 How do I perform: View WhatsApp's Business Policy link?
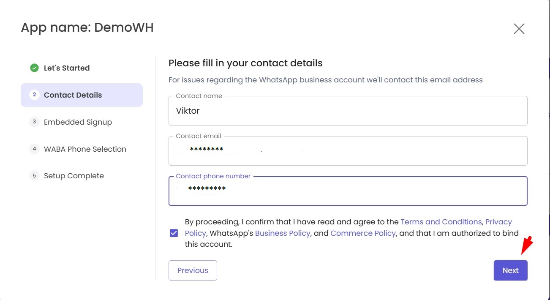[283, 233]
